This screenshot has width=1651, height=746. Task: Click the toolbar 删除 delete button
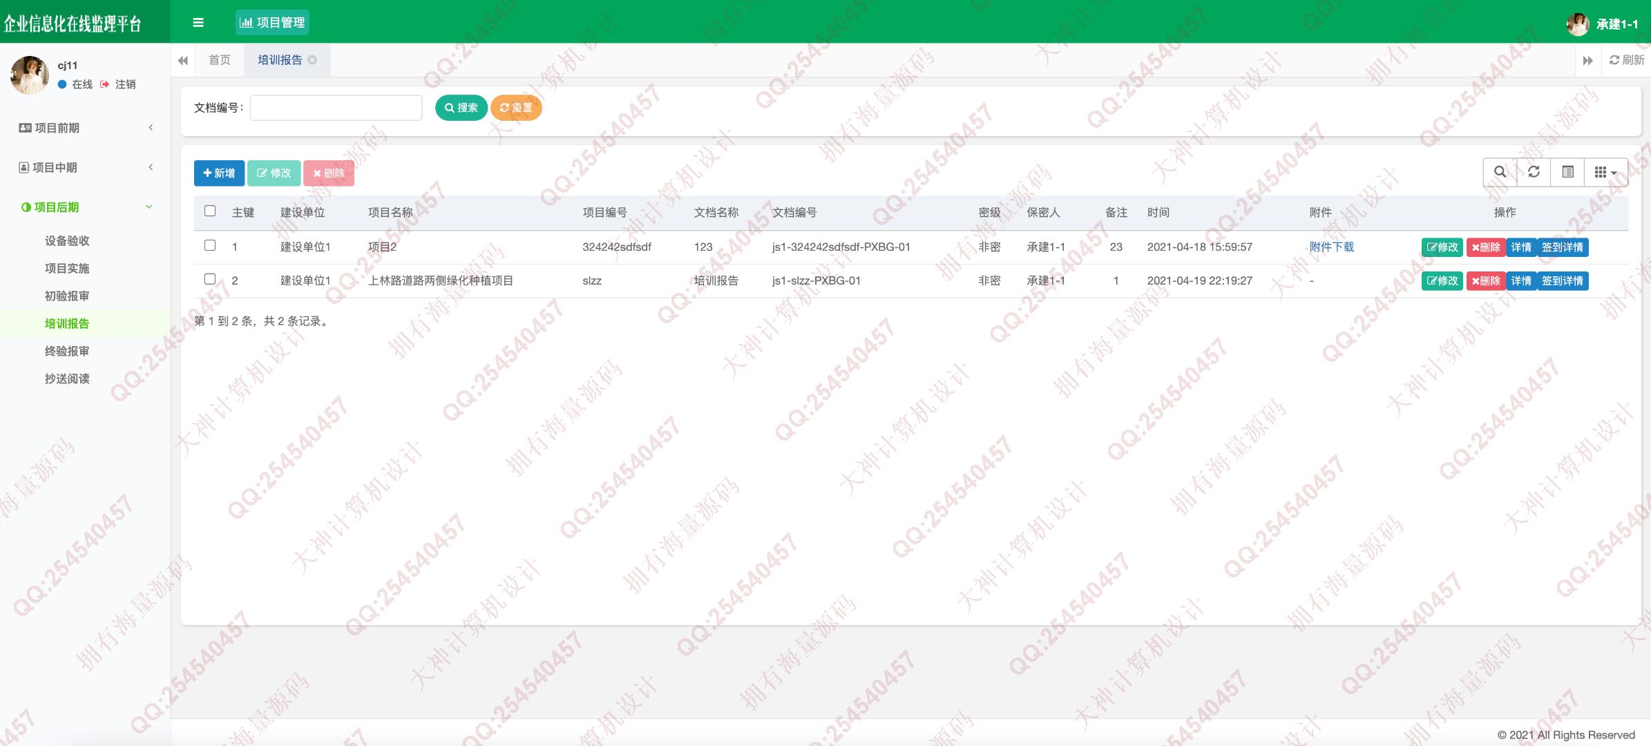tap(329, 173)
